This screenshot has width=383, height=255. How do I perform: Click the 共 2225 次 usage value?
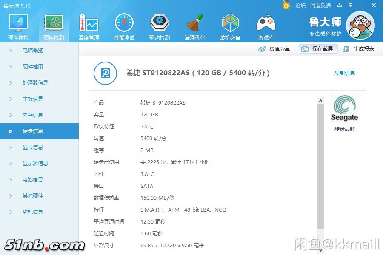point(175,162)
